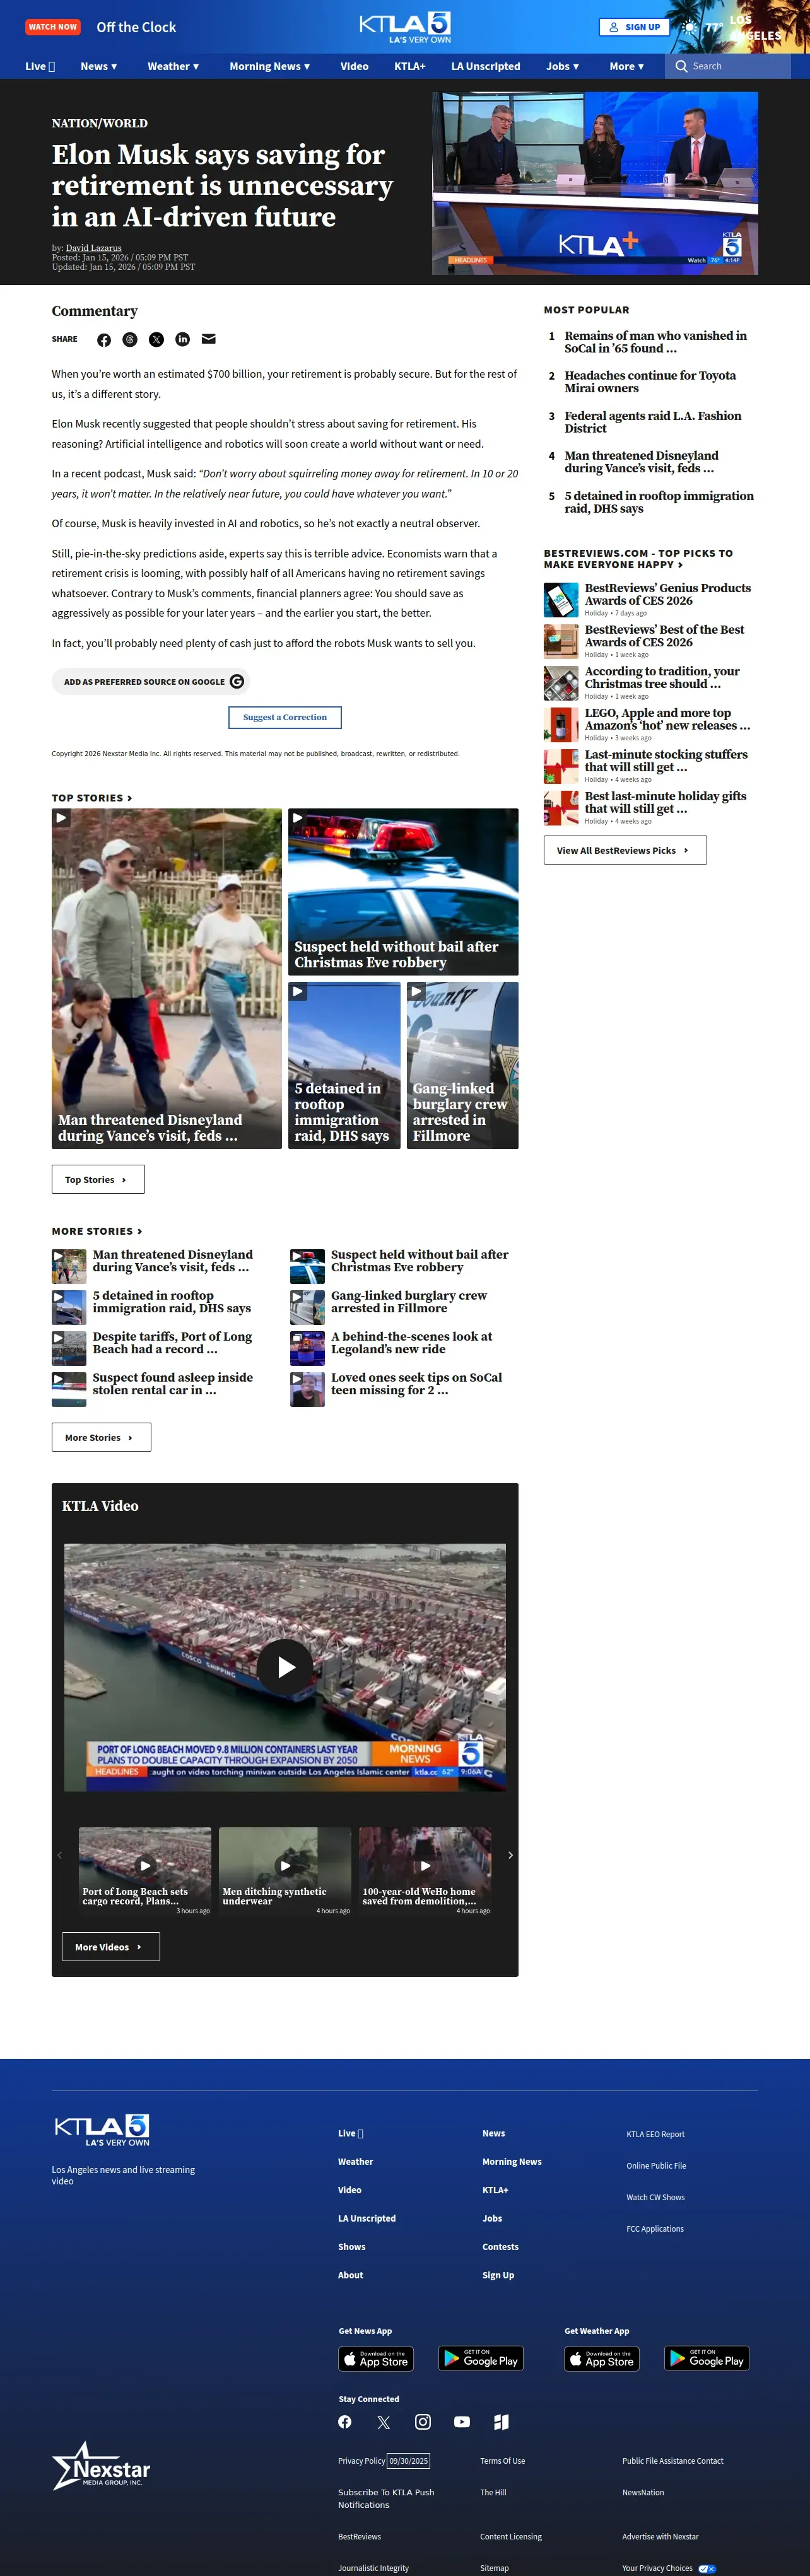Go to previous videos carousel arrow
Screen dimensions: 810x2576
click(60, 1855)
